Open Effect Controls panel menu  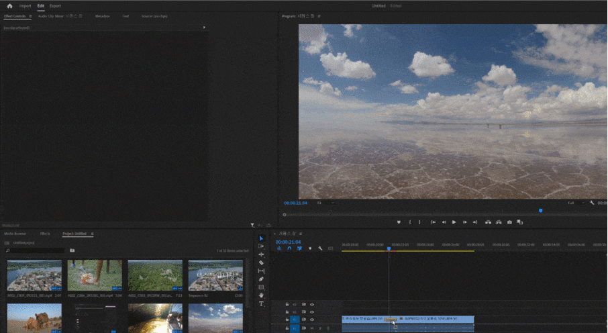coord(30,16)
